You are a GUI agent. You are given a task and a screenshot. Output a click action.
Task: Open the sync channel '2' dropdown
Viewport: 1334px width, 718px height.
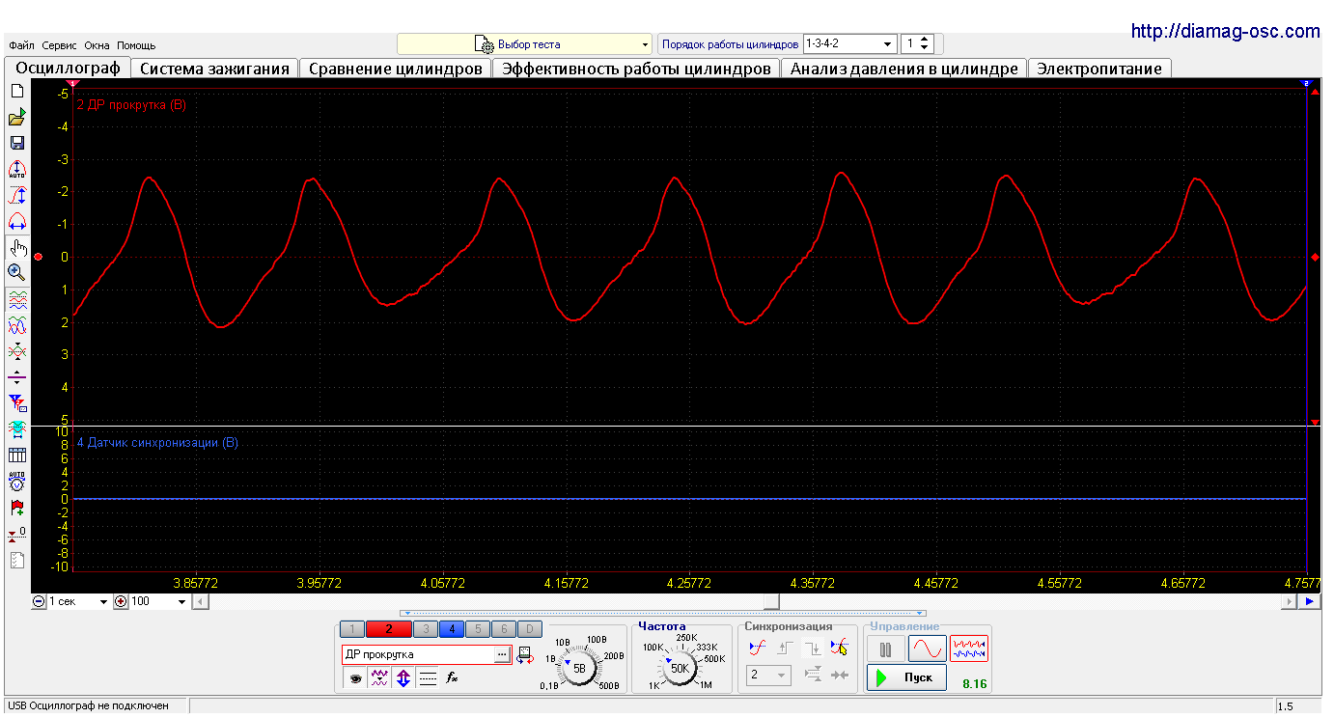click(x=768, y=676)
